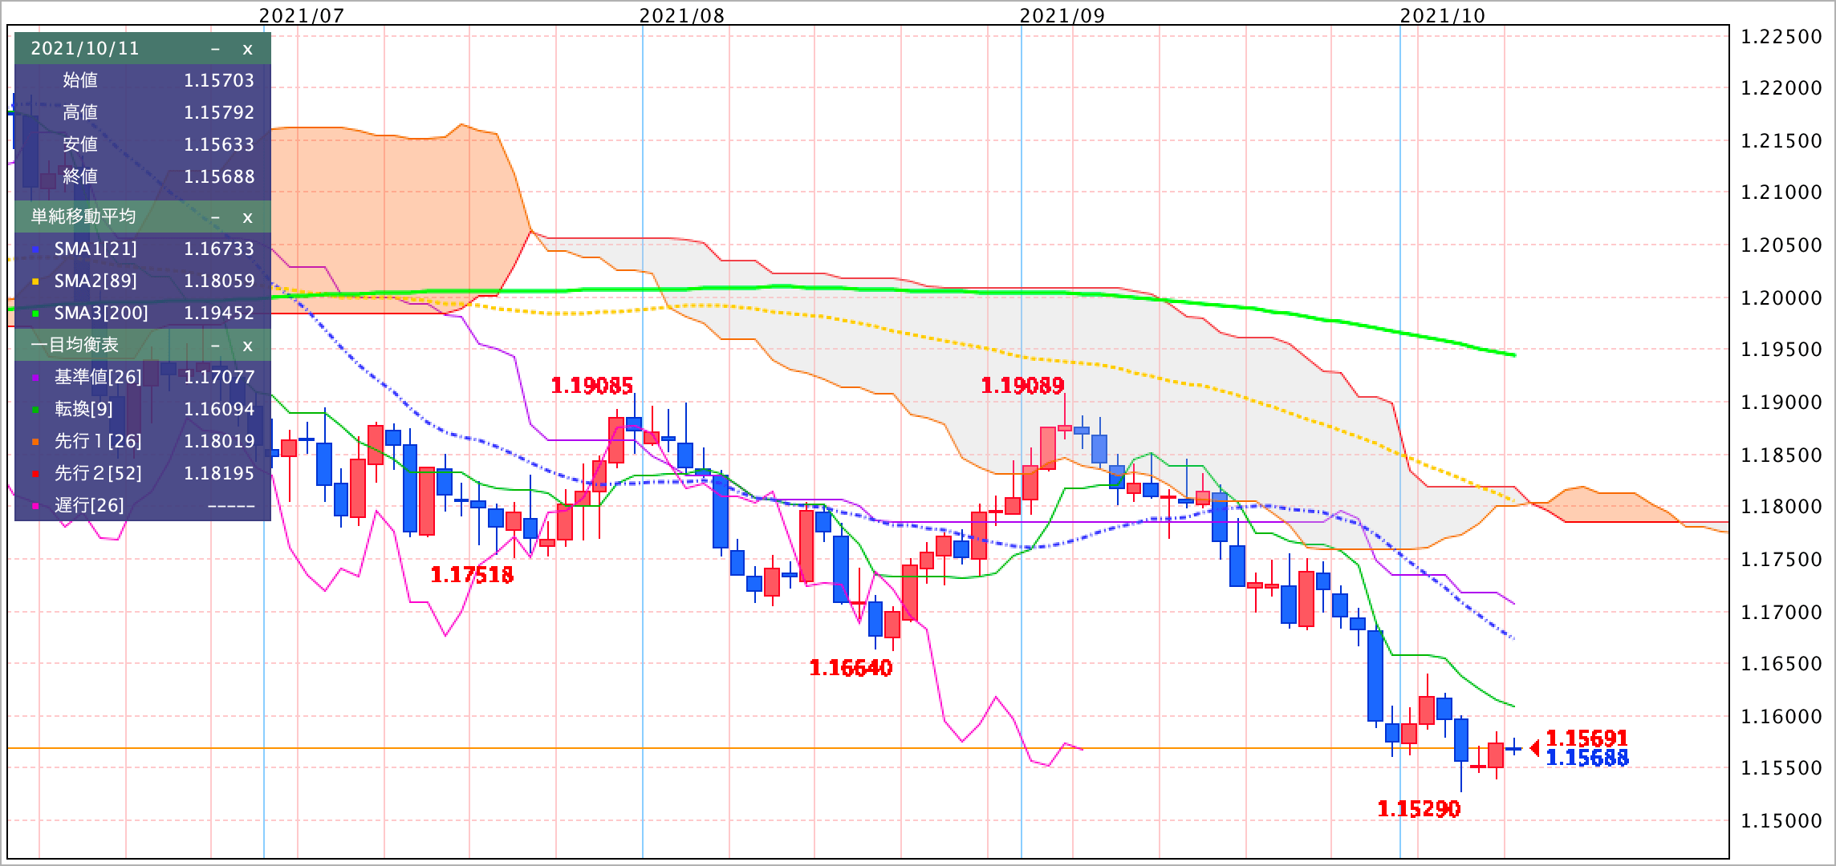Image resolution: width=1836 pixels, height=866 pixels.
Task: Minimize the 2021/10/11 price panel
Action: (215, 49)
